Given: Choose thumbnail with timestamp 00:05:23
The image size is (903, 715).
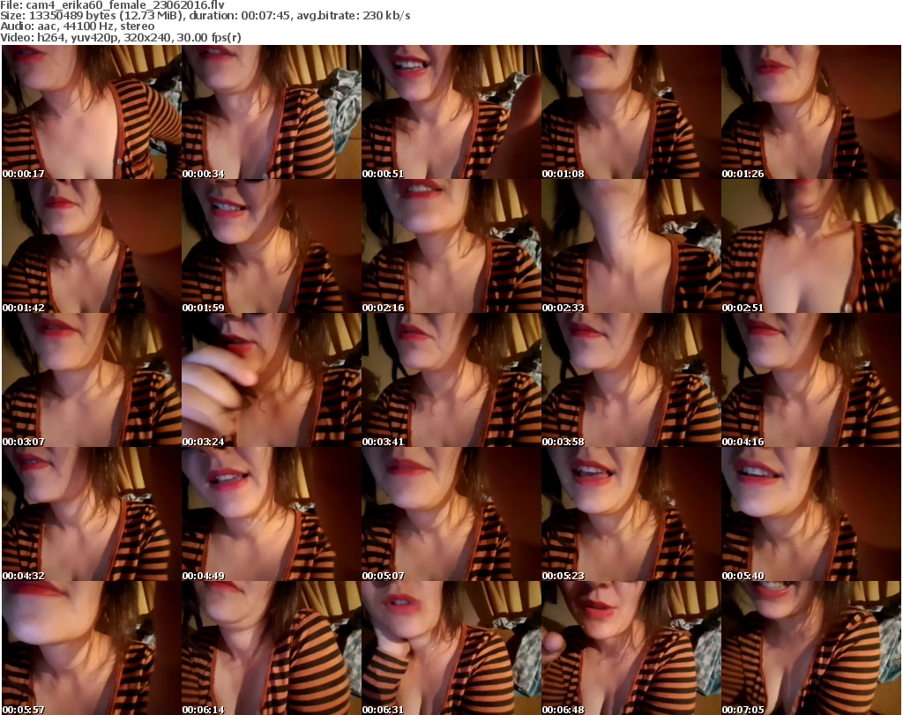Looking at the screenshot, I should click(x=631, y=514).
